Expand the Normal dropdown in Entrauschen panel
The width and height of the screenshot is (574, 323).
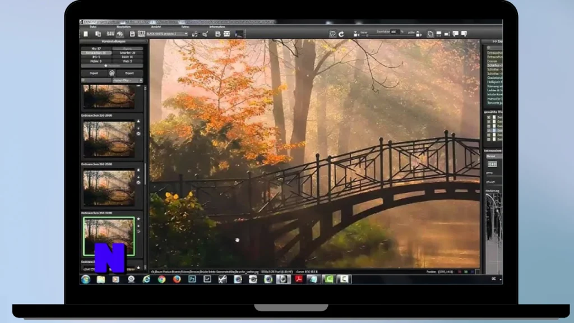(x=494, y=156)
